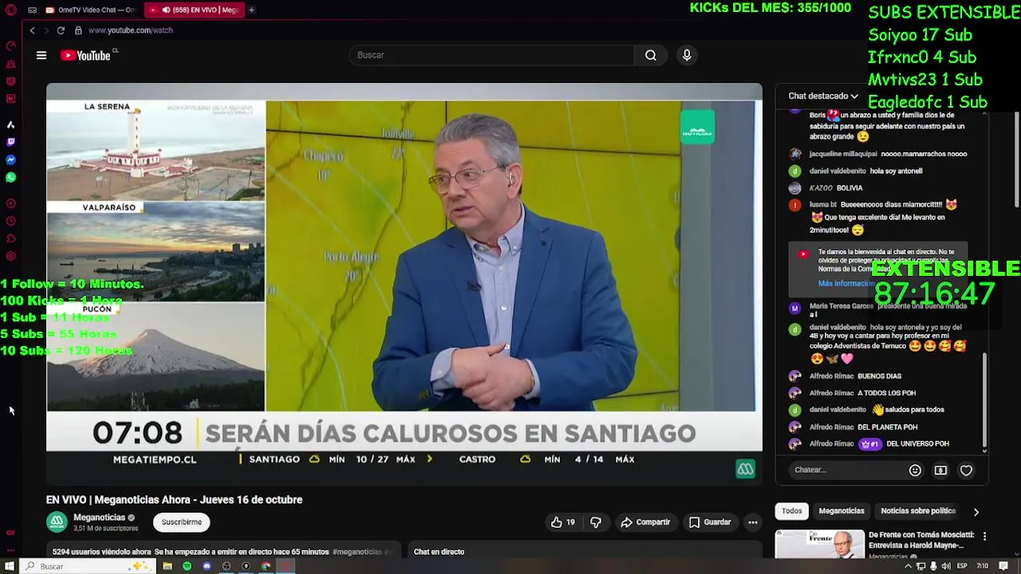Open Chrome from the taskbar
The image size is (1021, 574).
(266, 566)
